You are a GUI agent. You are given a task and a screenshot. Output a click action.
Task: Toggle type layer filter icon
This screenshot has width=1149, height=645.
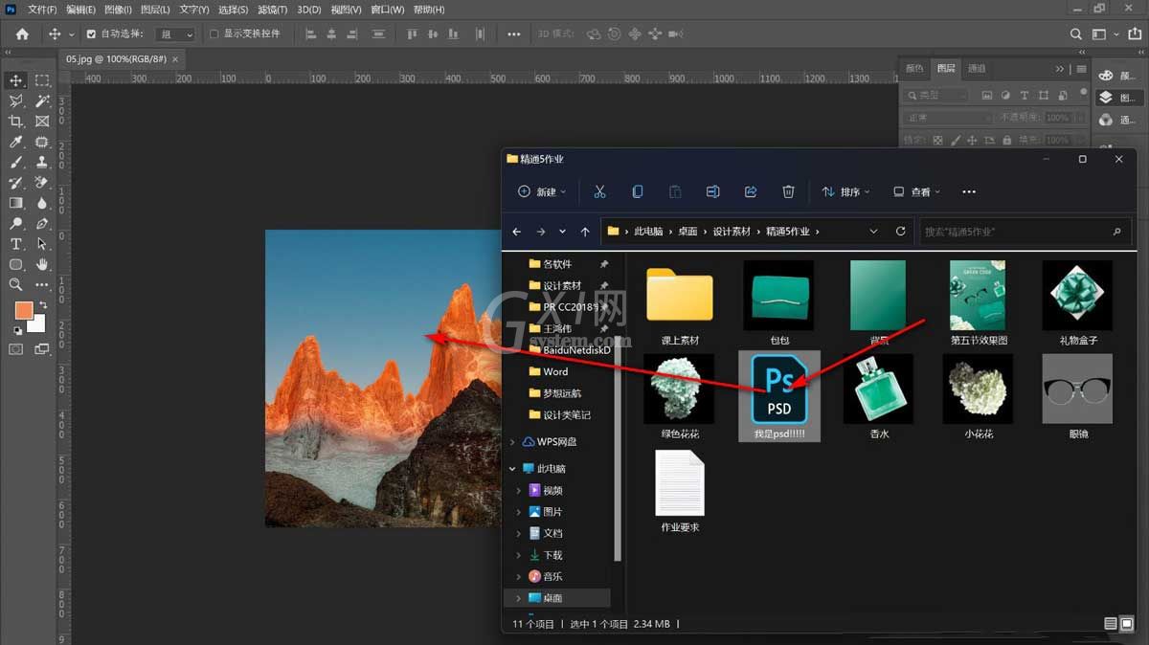(1025, 96)
